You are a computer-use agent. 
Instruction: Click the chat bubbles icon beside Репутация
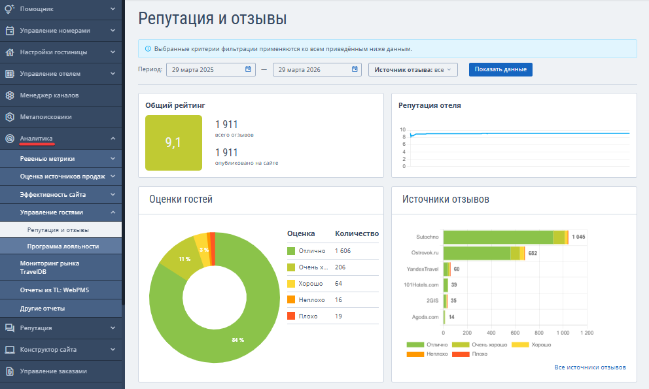[x=10, y=328]
